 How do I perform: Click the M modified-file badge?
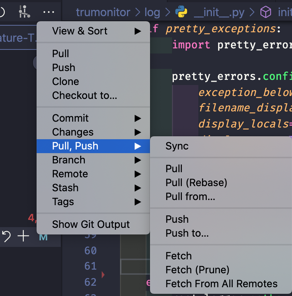[x=44, y=237]
